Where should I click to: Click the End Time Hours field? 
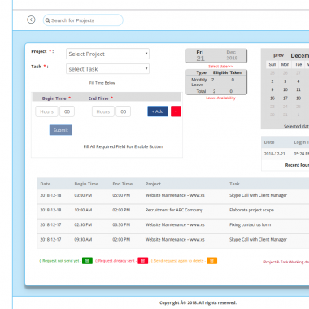pos(103,111)
